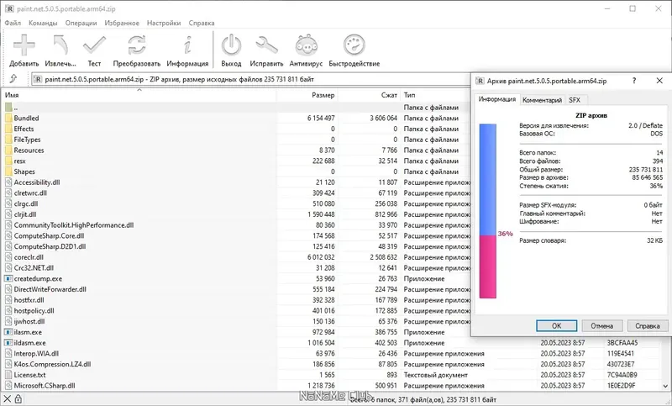Select the hostfxr.dll file
This screenshot has width=672, height=406.
[x=29, y=300]
